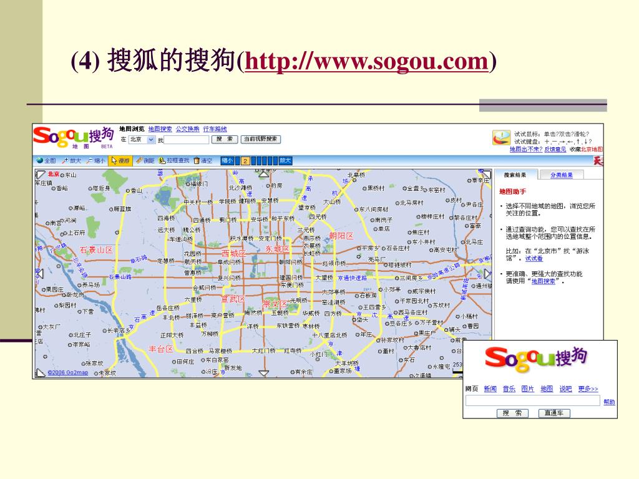The height and width of the screenshot is (479, 639).
Task: Click the 当前视野搜索 button
Action: [260, 139]
